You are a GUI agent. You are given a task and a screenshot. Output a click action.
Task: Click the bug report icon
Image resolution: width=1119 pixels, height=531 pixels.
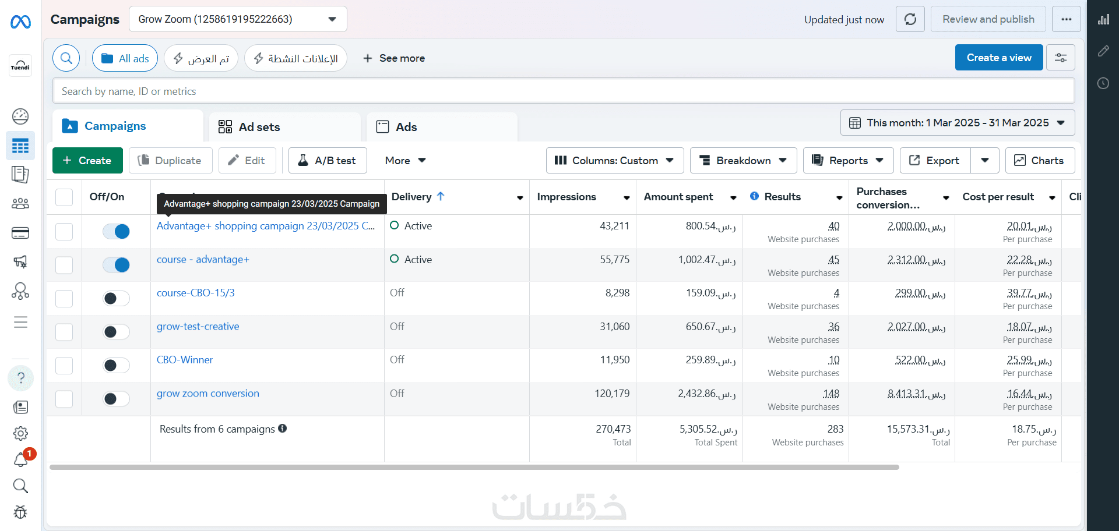coord(20,512)
